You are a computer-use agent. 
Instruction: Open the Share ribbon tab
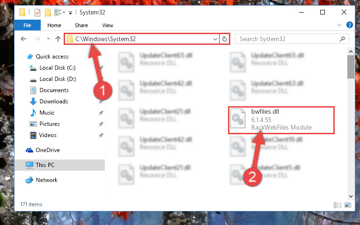(x=81, y=25)
